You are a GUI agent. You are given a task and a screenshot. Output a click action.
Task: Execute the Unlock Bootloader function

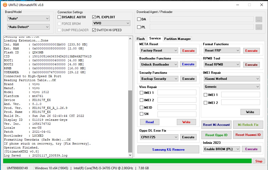188,64
